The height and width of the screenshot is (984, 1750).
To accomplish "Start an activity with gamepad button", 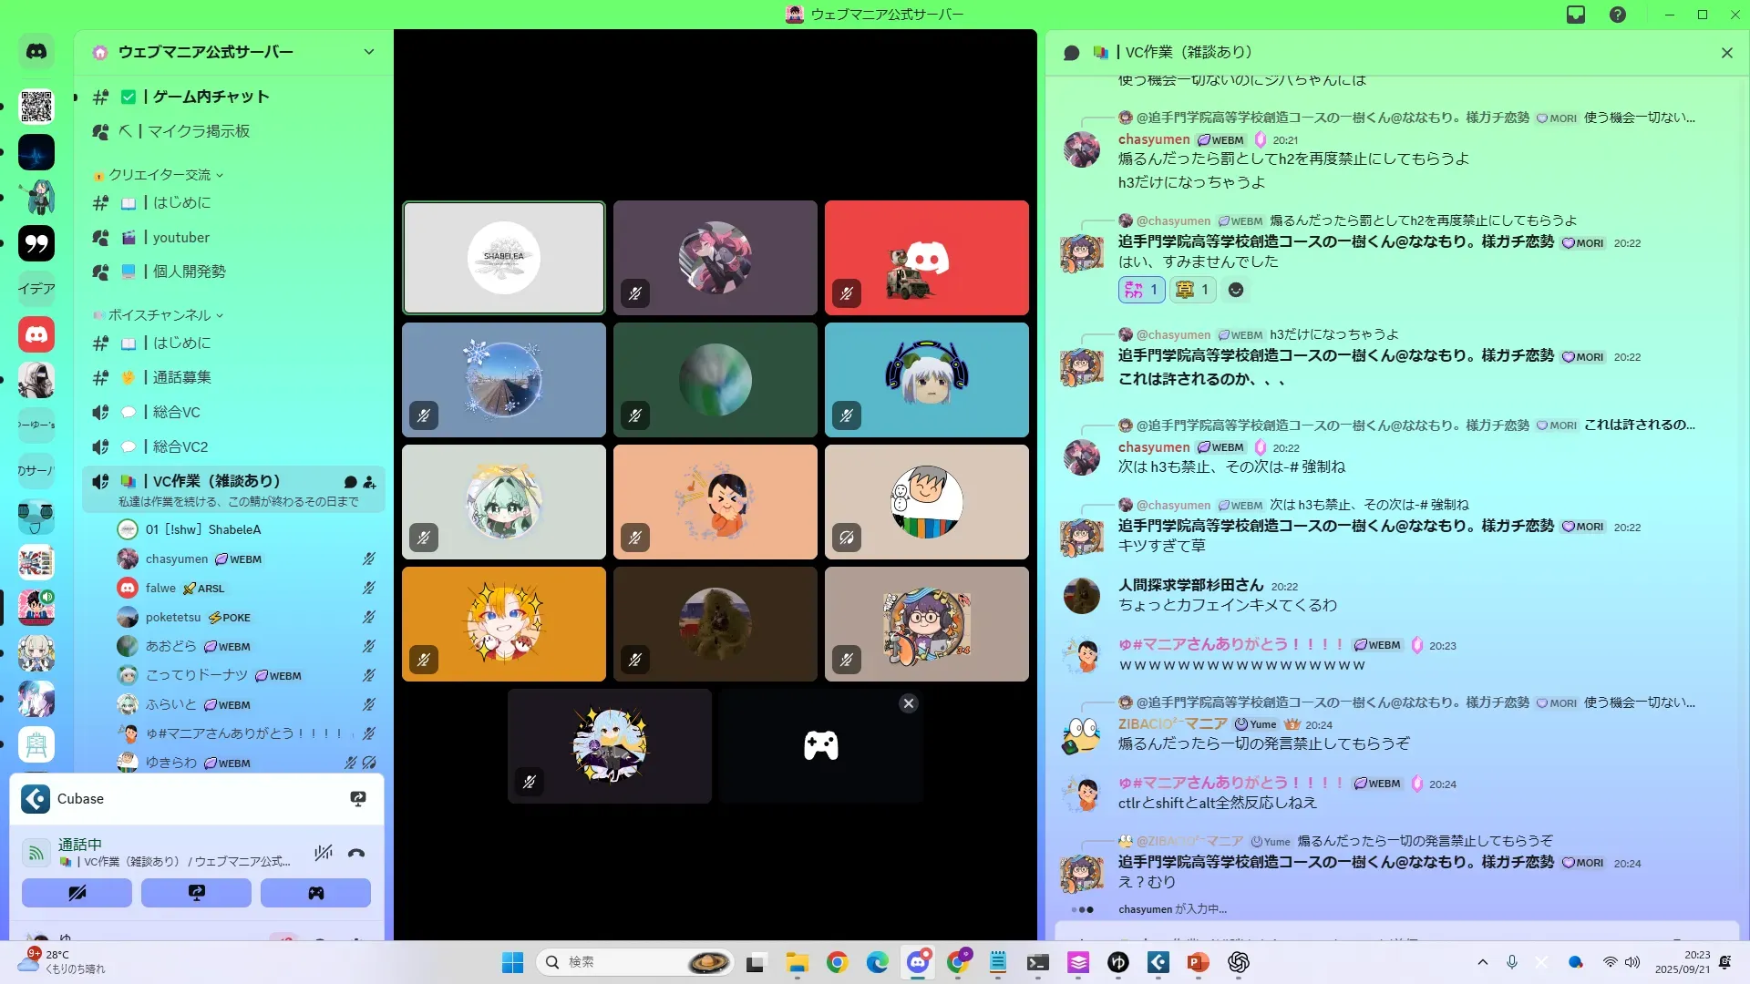I will point(315,893).
